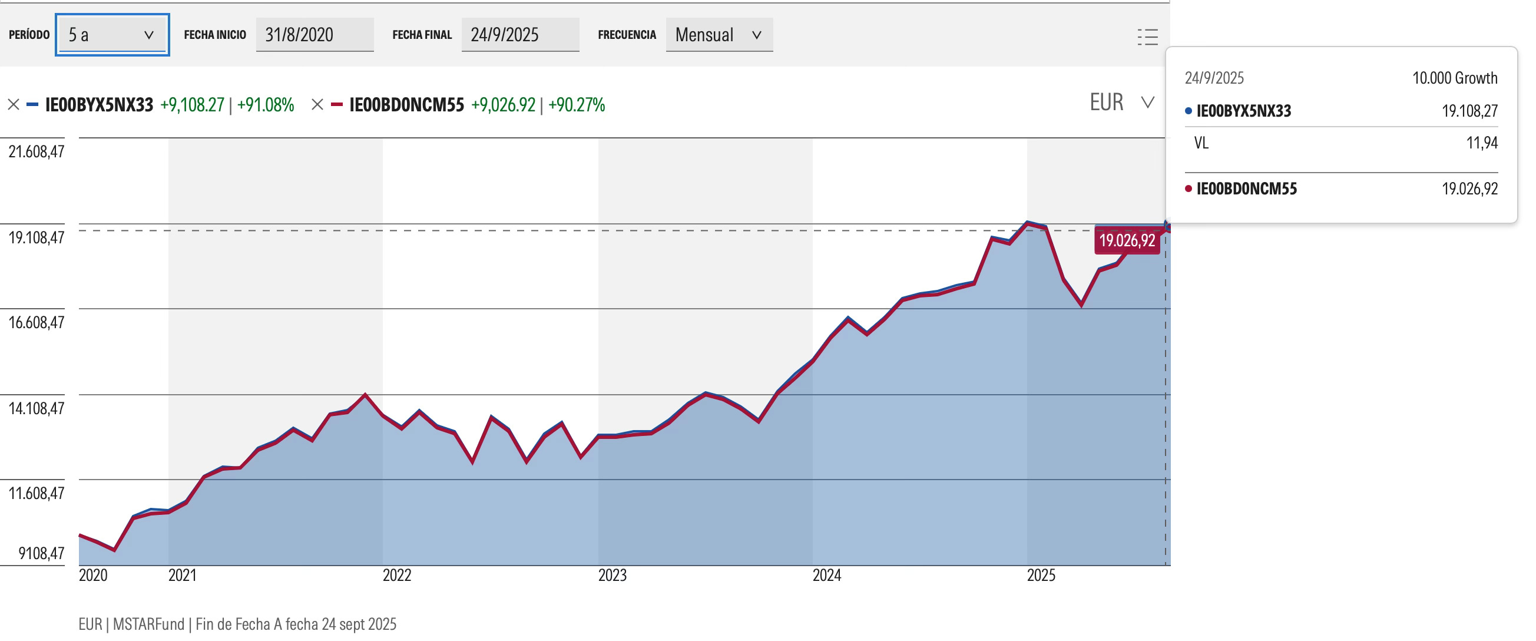Click the blue dot in tooltip for IE00BYX5NX33

tap(1189, 111)
